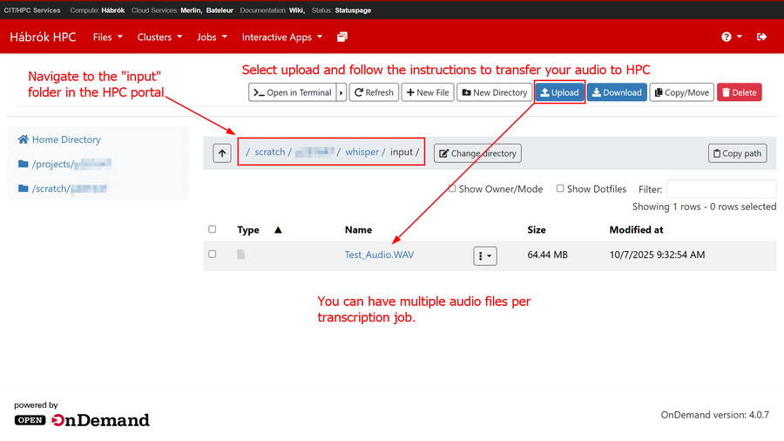Screen dimensions: 784x441
Task: Refresh the file listing
Action: 373,92
